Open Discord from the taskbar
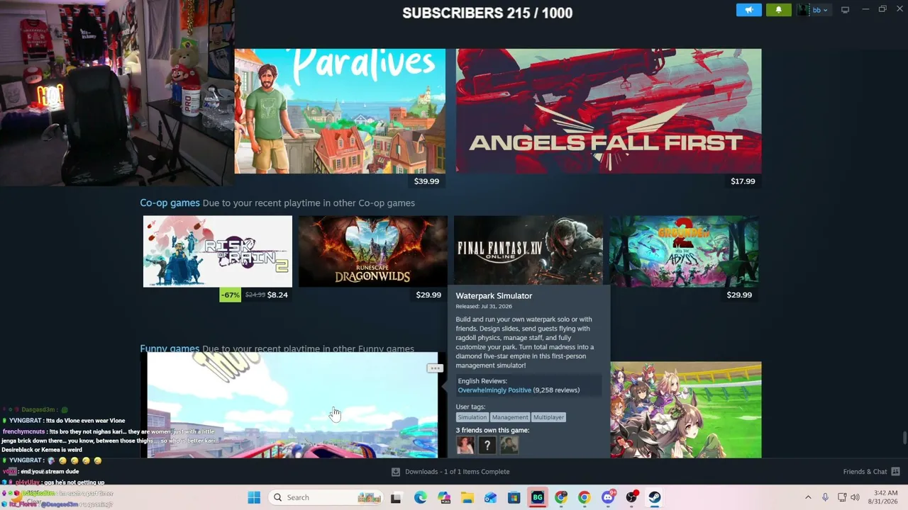This screenshot has height=510, width=908. coord(607,497)
